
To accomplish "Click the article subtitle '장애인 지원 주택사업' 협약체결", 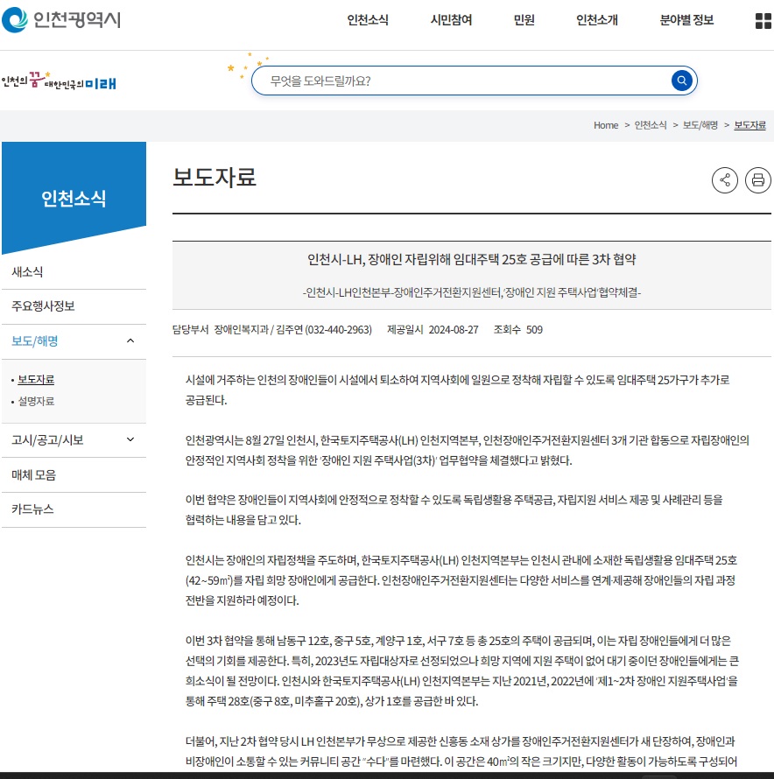I will coord(471,292).
